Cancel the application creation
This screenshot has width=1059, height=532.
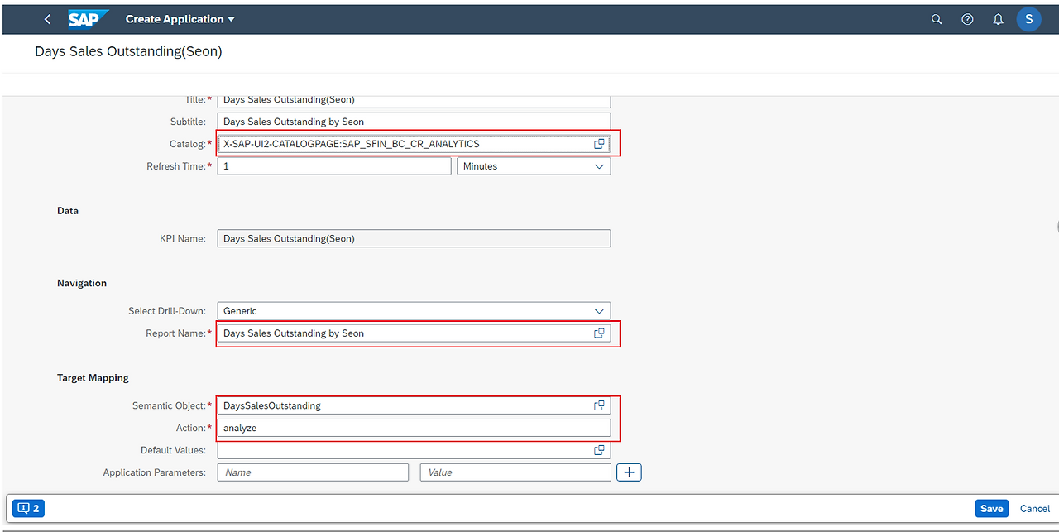(x=1035, y=509)
